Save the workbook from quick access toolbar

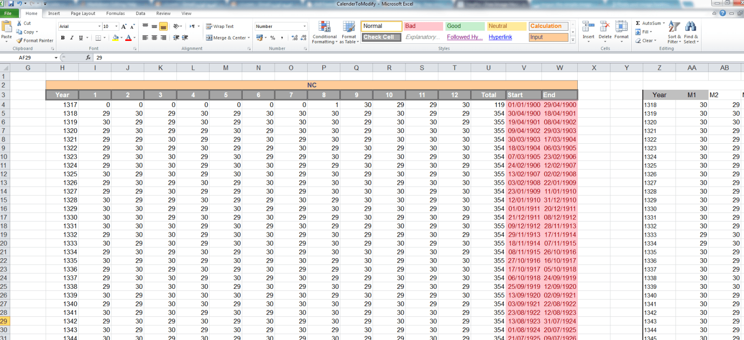coord(11,3)
